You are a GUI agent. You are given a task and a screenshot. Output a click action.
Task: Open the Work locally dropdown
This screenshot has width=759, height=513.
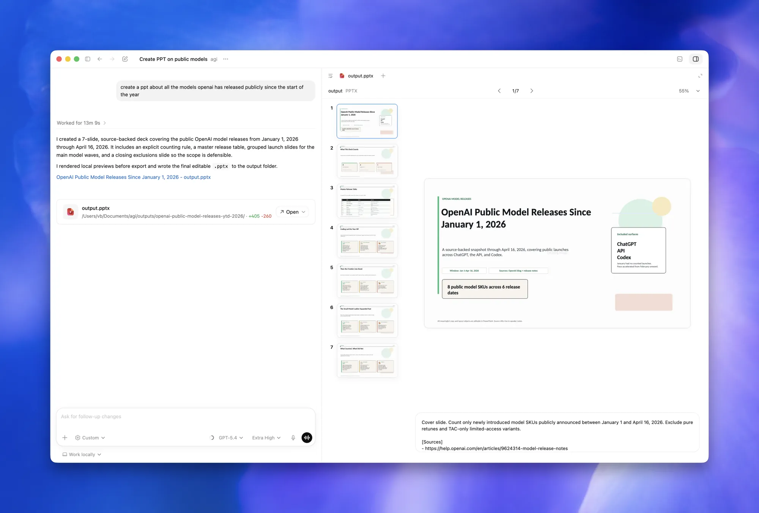pos(82,454)
